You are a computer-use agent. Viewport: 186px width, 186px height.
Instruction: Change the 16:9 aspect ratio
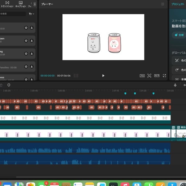[x=157, y=76]
